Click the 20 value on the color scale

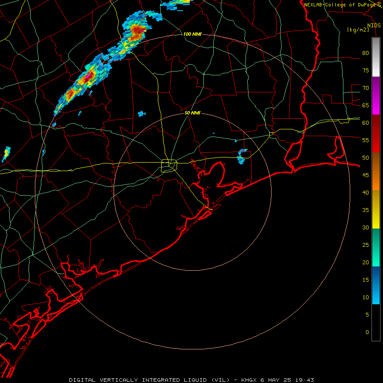click(x=366, y=262)
